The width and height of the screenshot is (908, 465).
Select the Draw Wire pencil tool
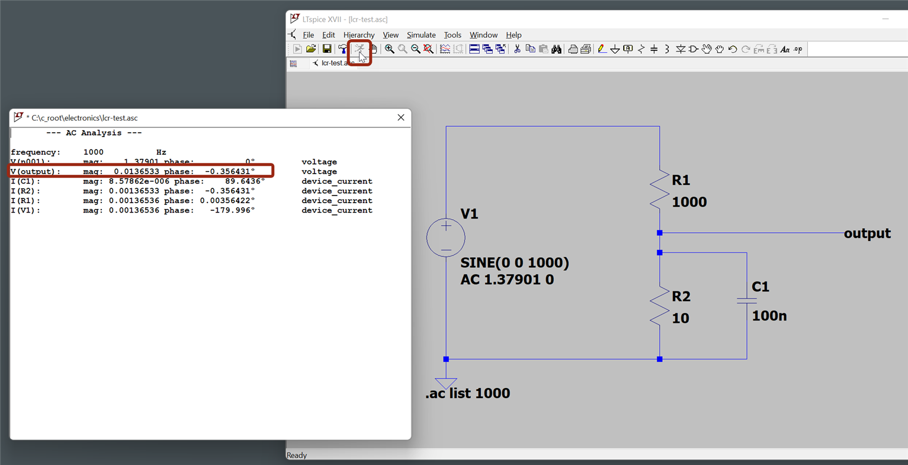click(602, 49)
